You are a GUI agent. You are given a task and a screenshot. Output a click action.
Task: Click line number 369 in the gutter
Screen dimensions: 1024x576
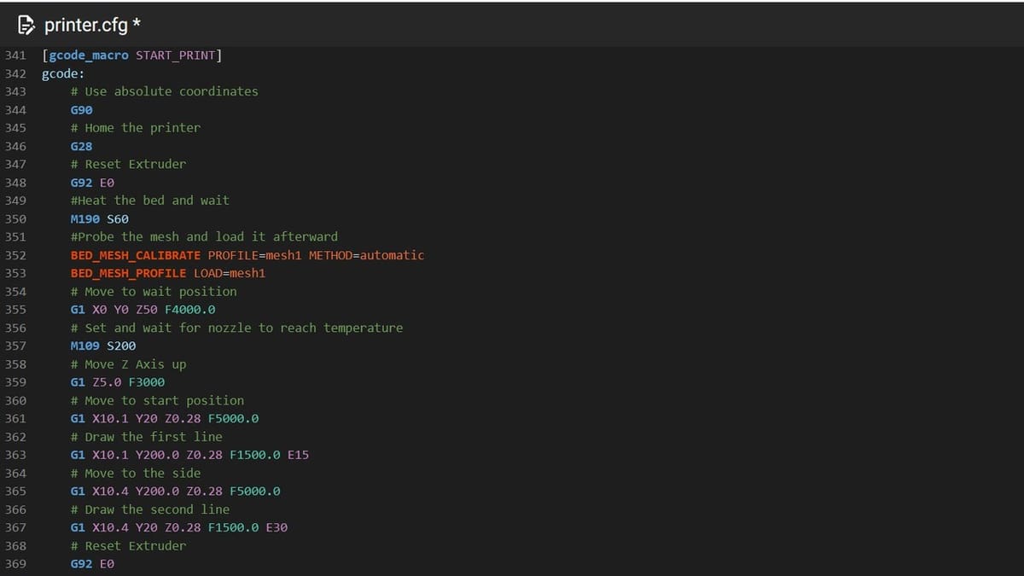15,564
